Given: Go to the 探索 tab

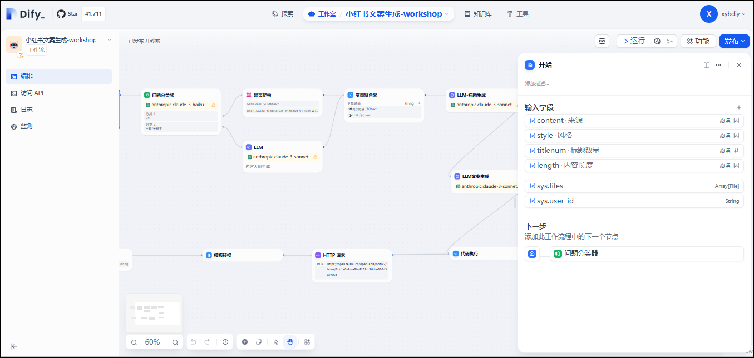Looking at the screenshot, I should (x=283, y=14).
